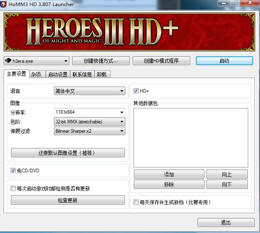Uncheck the 免CD/DVD checkbox

(13, 170)
